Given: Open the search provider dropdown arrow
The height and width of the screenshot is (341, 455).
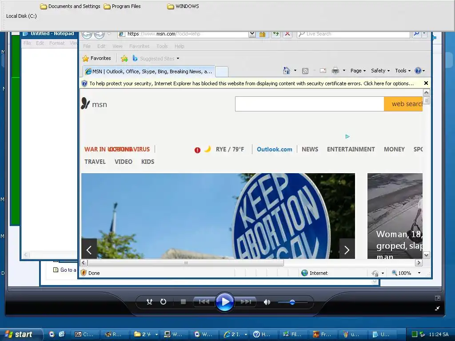Looking at the screenshot, I should point(424,34).
